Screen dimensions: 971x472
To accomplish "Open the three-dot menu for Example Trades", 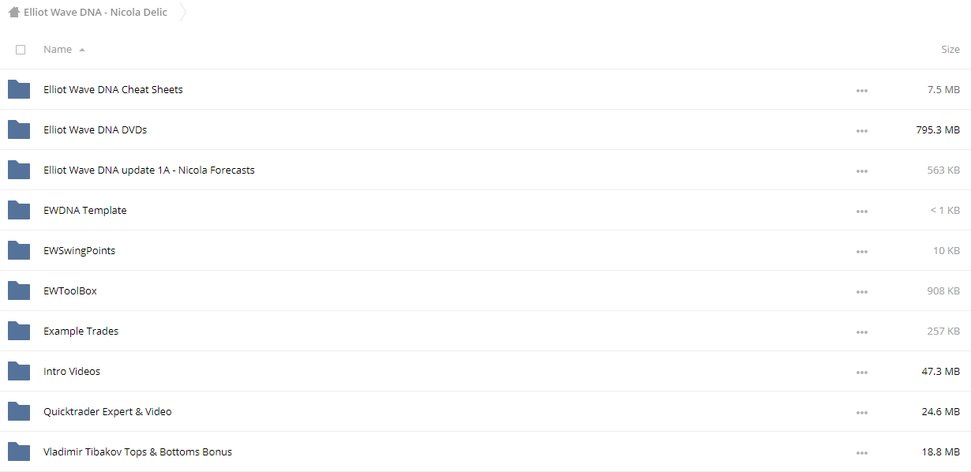I will [x=861, y=332].
